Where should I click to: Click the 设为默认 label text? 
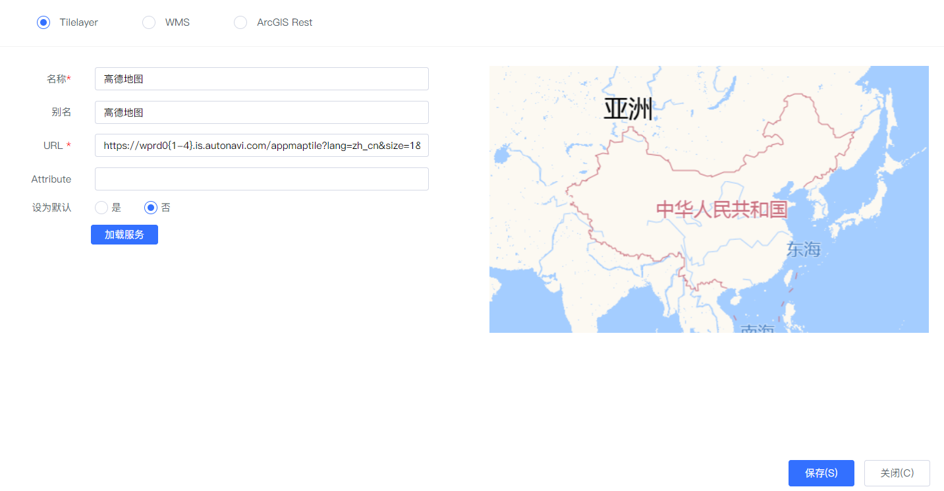coord(52,208)
